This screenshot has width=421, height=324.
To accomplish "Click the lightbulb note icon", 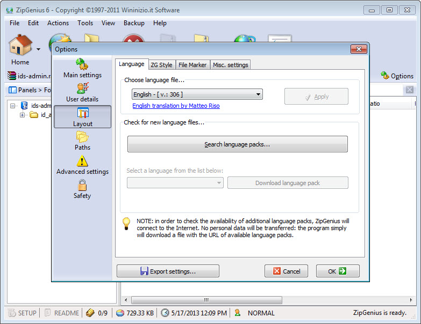I will coord(126,224).
